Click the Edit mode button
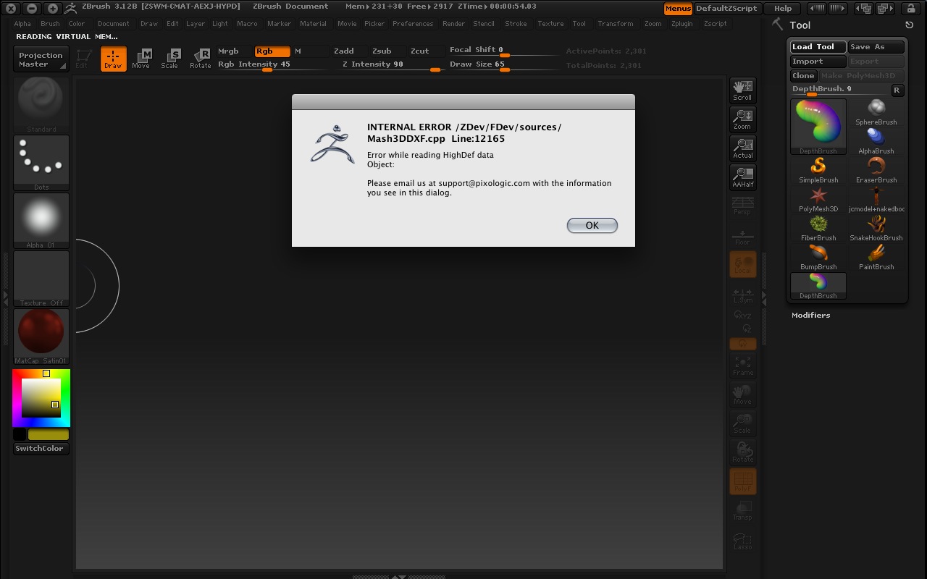This screenshot has width=927, height=579. (x=83, y=58)
